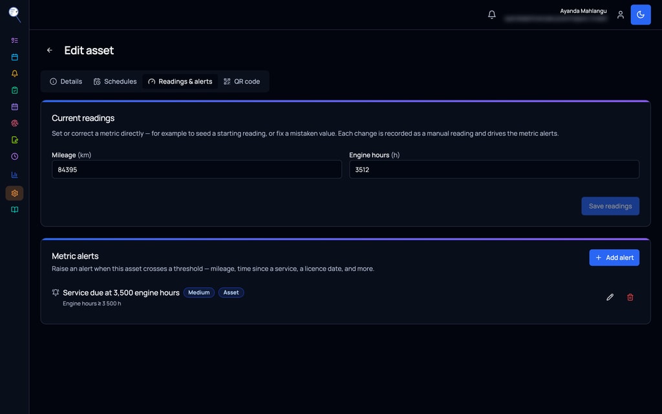The width and height of the screenshot is (662, 414).
Task: Click the Save readings button
Action: pos(610,206)
